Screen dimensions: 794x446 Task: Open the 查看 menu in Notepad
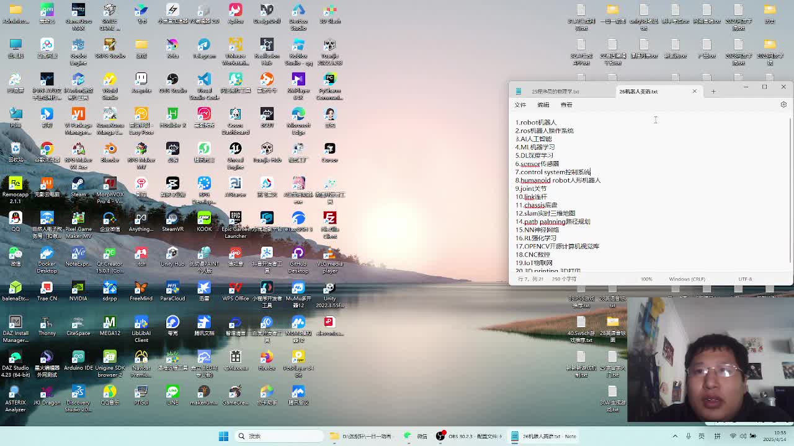click(x=566, y=105)
